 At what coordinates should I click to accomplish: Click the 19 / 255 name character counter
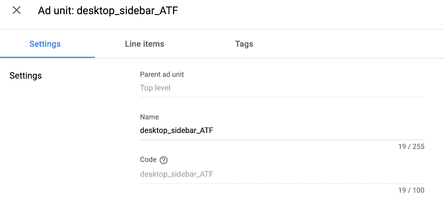(411, 147)
